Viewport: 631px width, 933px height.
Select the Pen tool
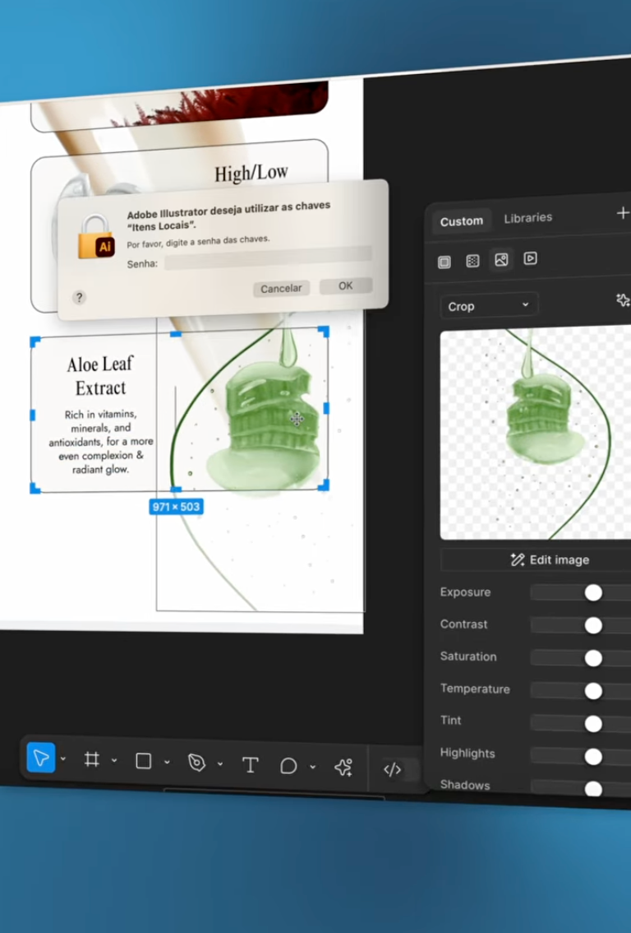coord(196,763)
